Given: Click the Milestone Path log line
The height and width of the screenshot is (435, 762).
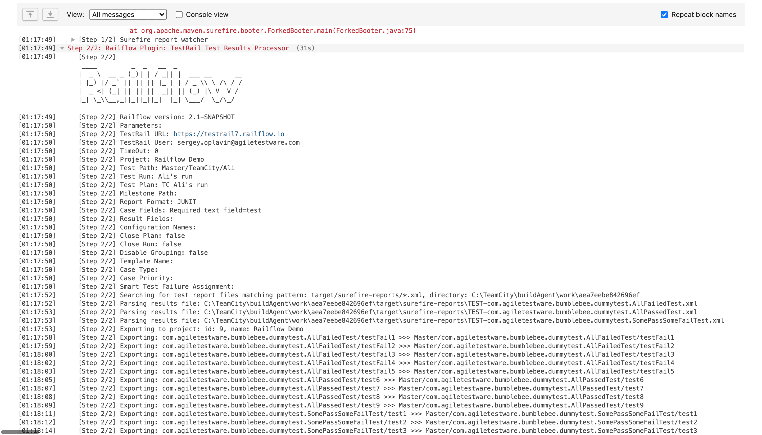Looking at the screenshot, I should (x=148, y=193).
